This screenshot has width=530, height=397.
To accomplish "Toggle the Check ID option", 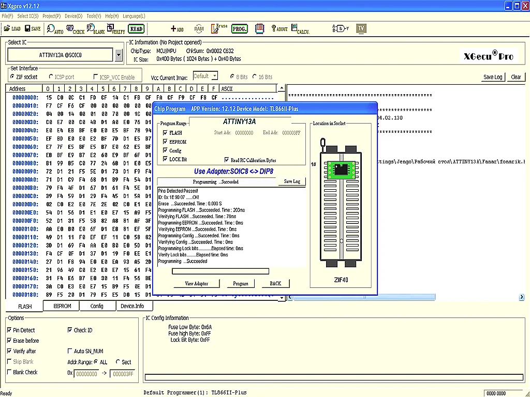I will click(x=70, y=330).
